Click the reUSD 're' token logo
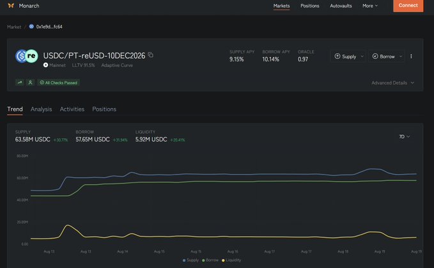 pos(31,56)
